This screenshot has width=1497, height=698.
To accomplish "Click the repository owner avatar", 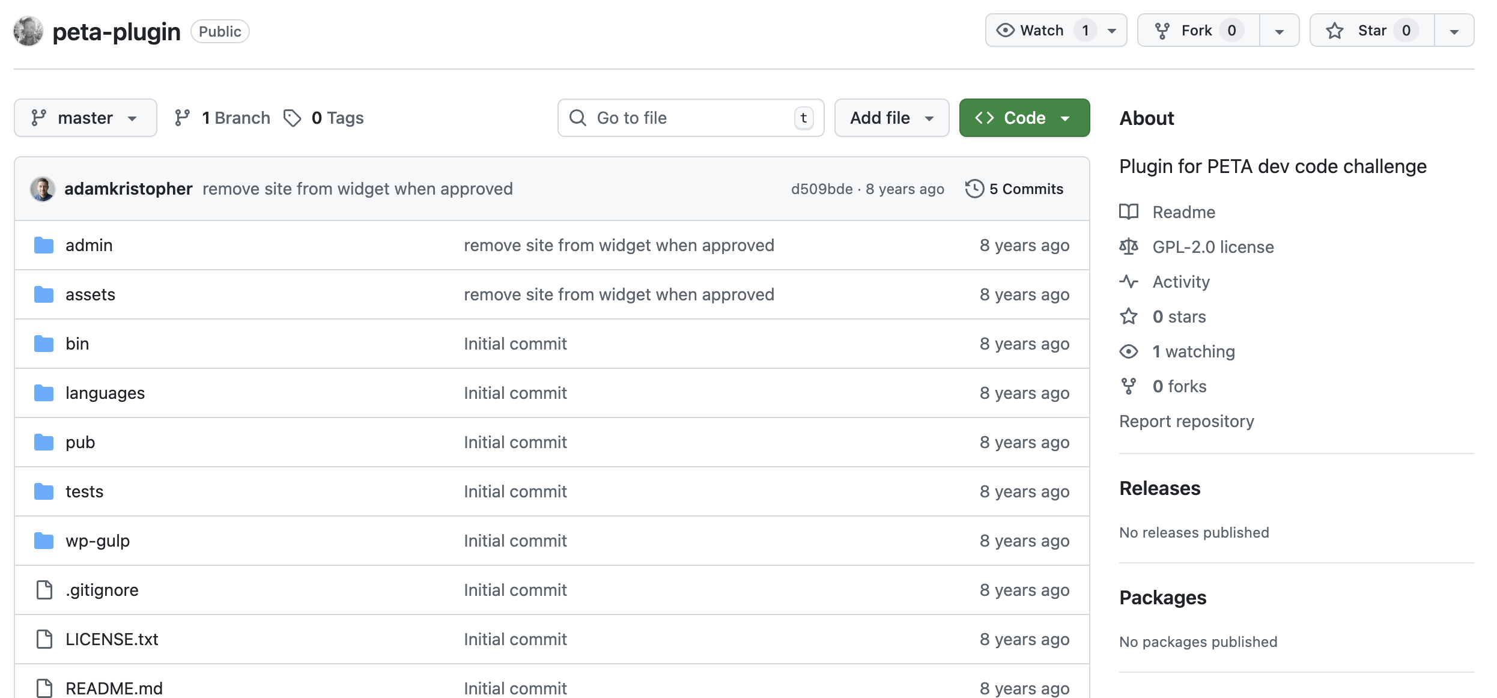I will click(x=28, y=31).
